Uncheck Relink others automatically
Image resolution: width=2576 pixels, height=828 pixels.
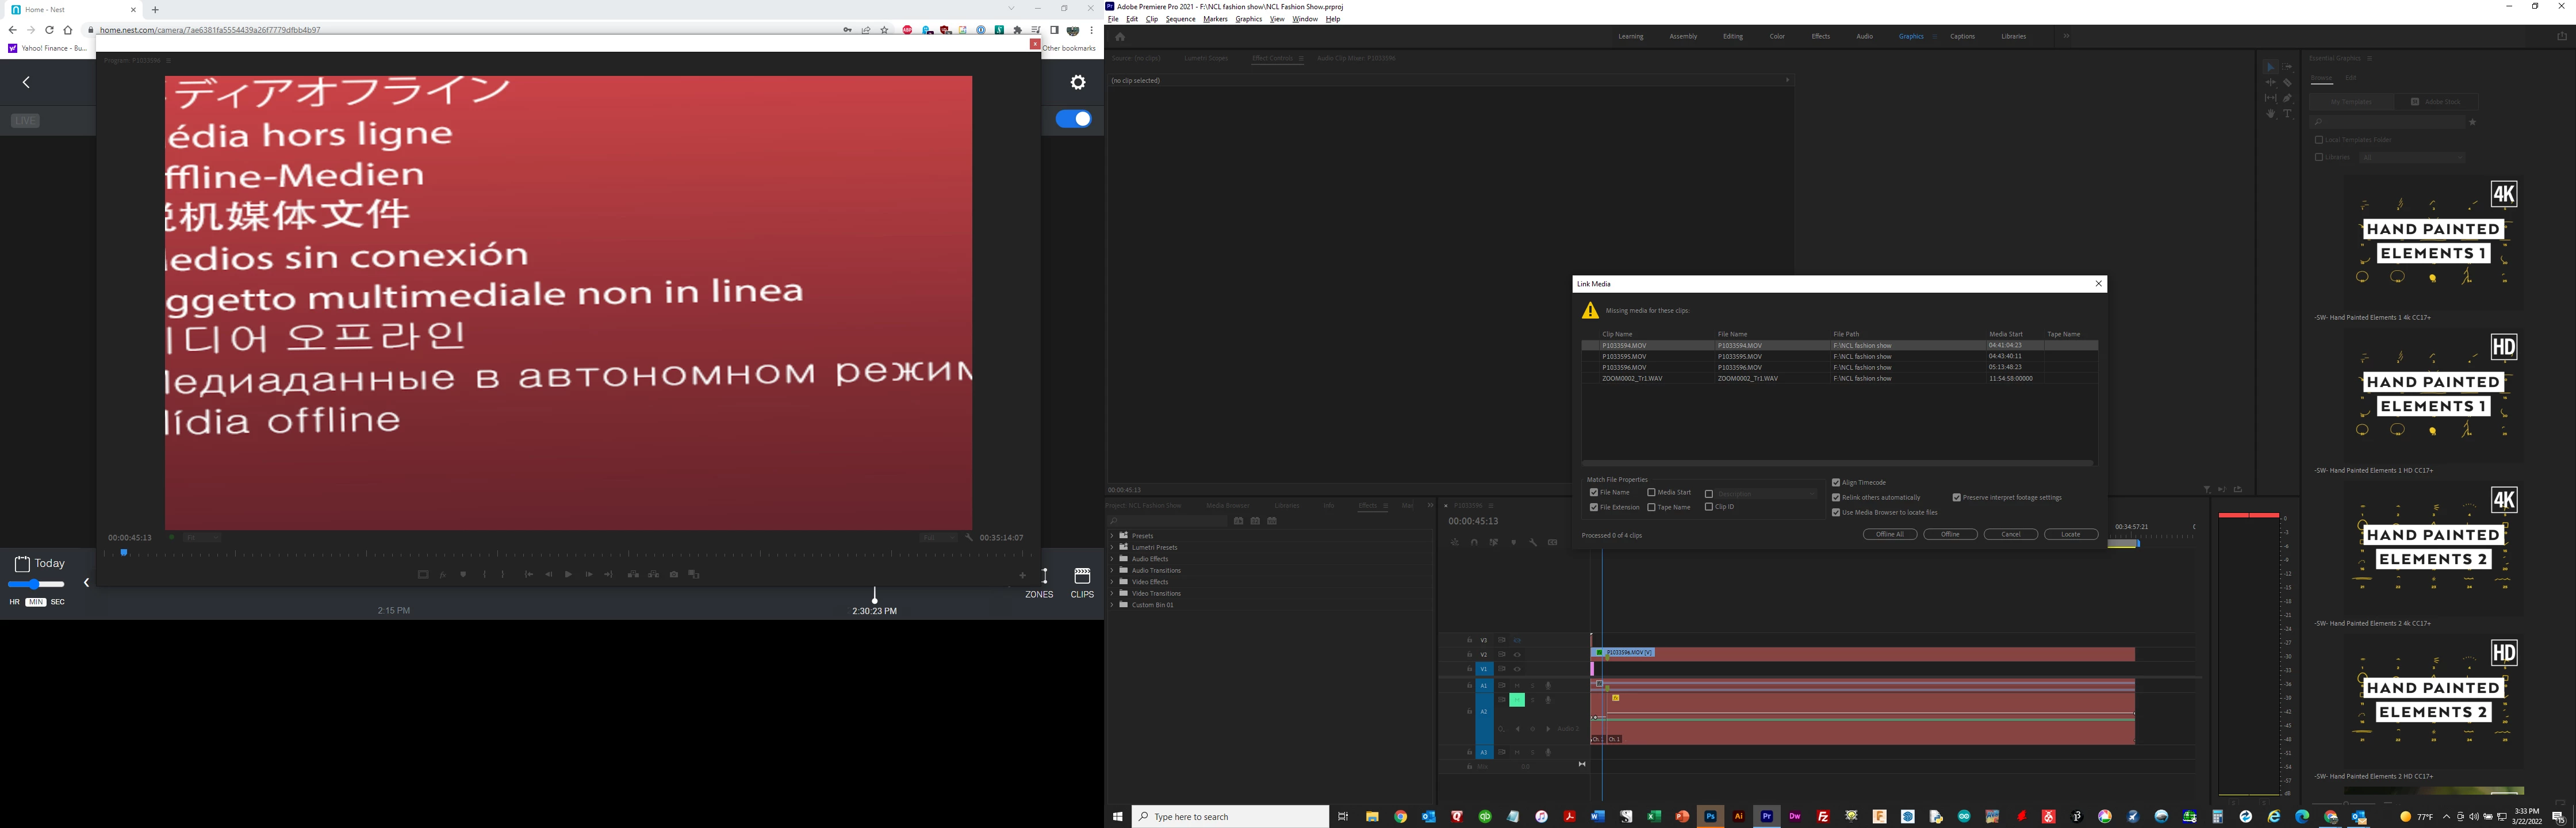[x=1836, y=498]
